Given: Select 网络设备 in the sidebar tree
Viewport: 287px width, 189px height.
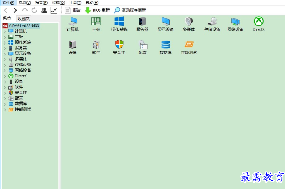Looking at the screenshot, I should click(x=20, y=70).
